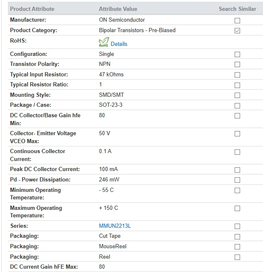This screenshot has width=263, height=272.
Task: Select the ON Semiconductor value text
Action: click(122, 20)
